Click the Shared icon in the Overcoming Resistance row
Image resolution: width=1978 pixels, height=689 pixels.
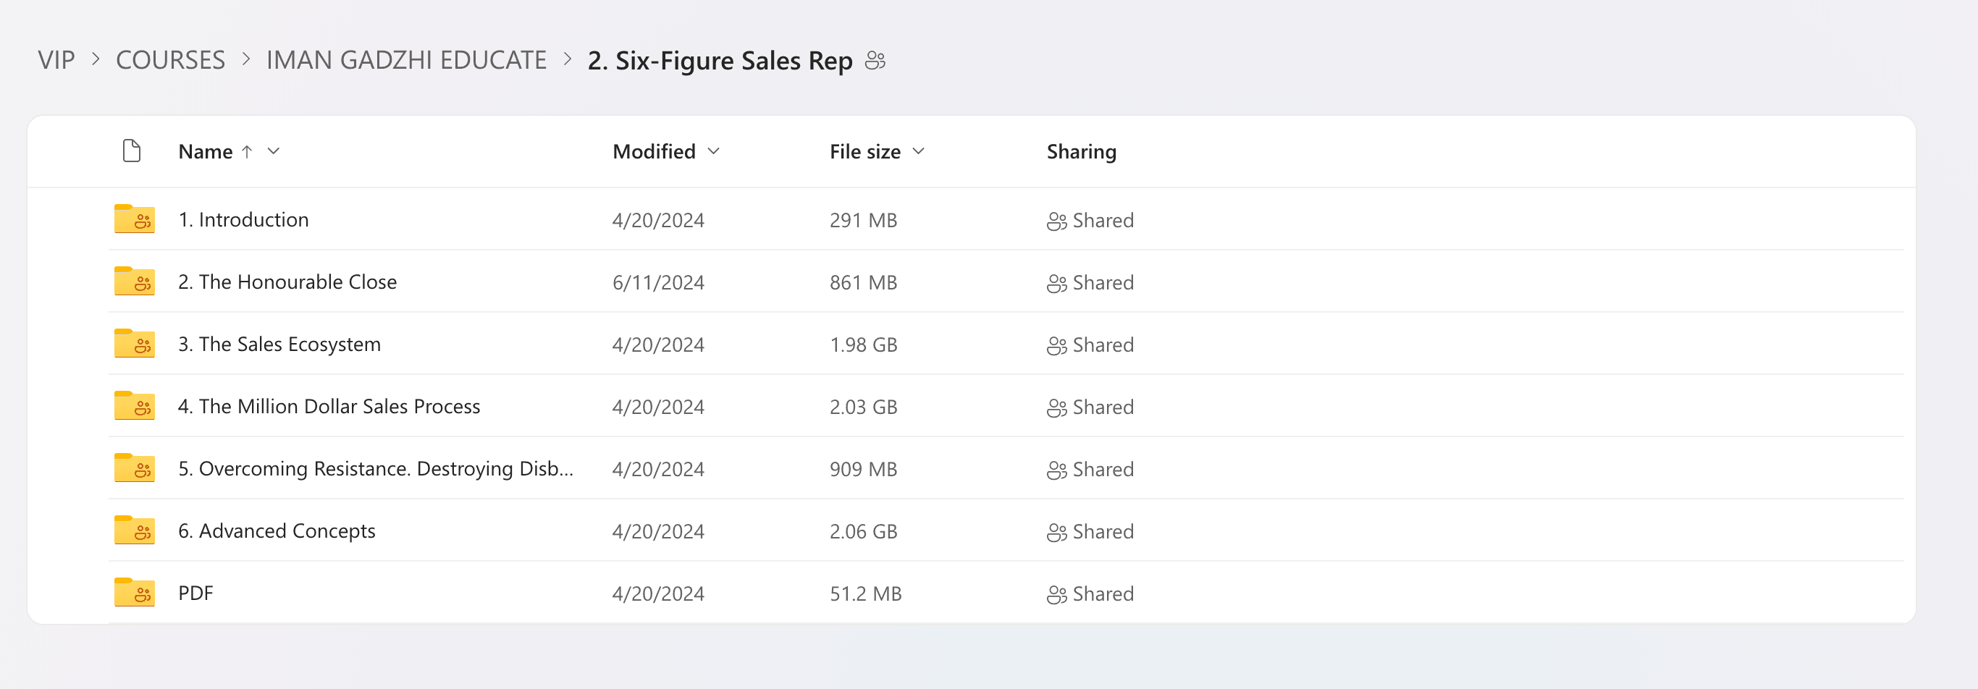click(1056, 470)
